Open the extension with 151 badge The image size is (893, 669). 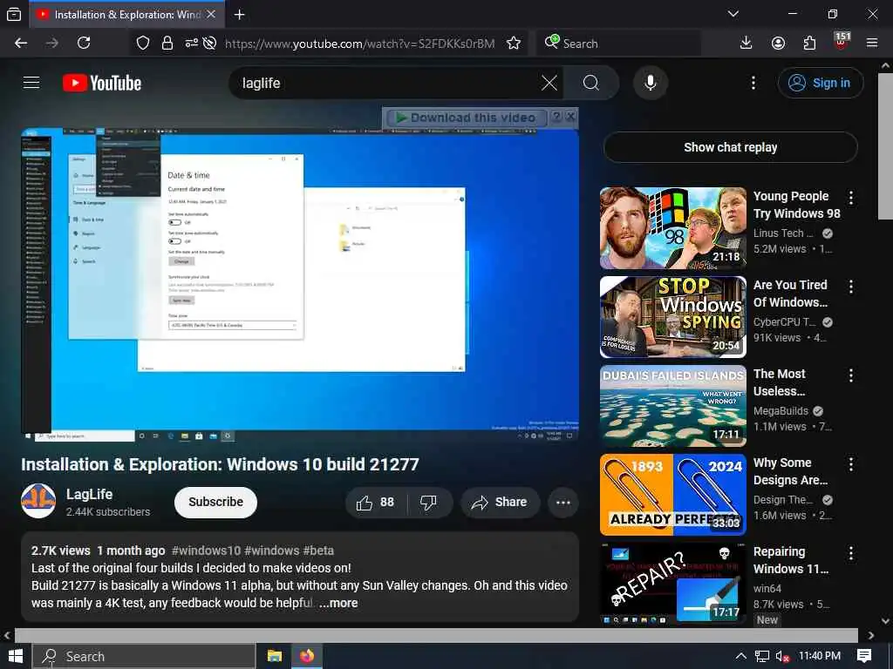(x=842, y=42)
